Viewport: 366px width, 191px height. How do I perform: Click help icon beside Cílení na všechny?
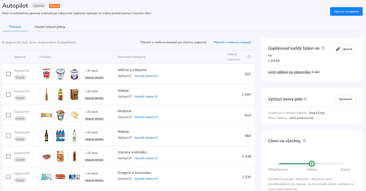coord(304,141)
